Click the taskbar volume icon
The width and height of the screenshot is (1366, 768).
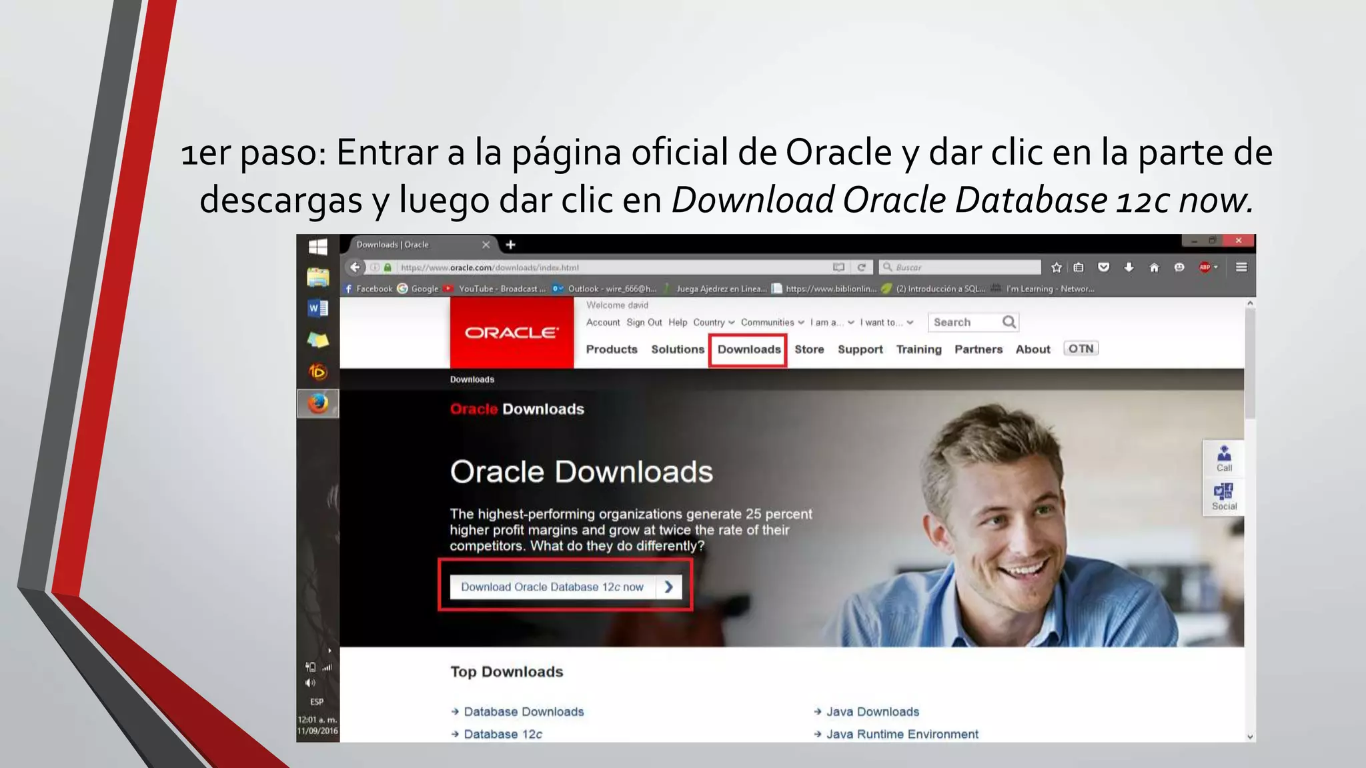[310, 683]
